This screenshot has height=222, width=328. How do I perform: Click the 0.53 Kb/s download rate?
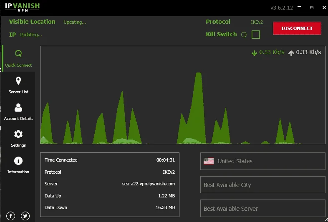pyautogui.click(x=272, y=52)
